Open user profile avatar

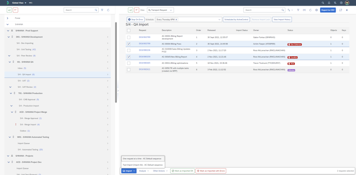click(x=347, y=2)
